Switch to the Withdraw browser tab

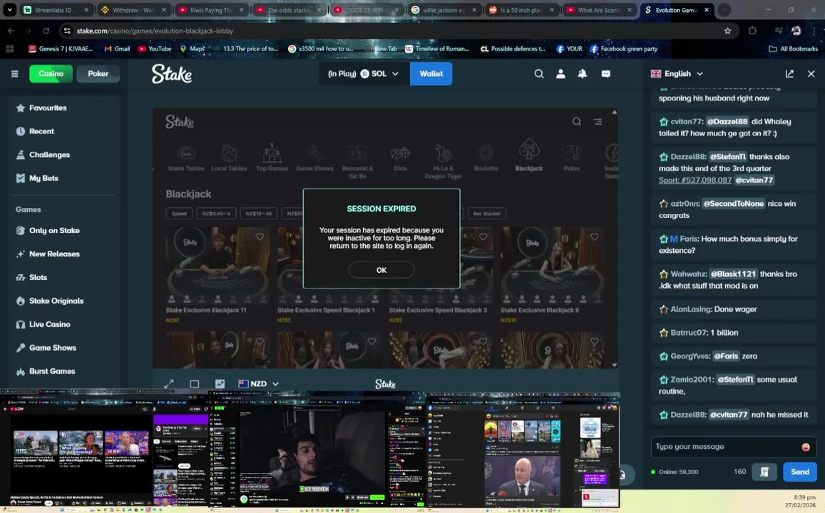[134, 10]
